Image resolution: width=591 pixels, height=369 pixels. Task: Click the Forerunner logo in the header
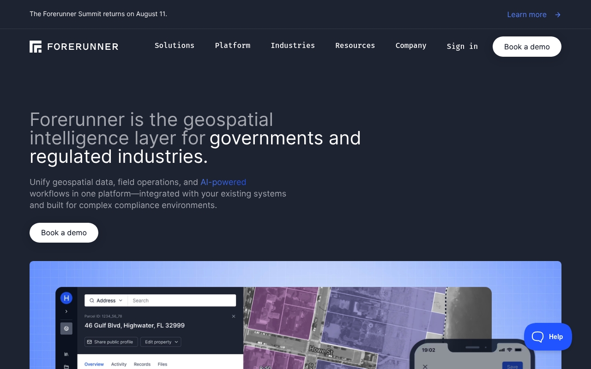(74, 47)
